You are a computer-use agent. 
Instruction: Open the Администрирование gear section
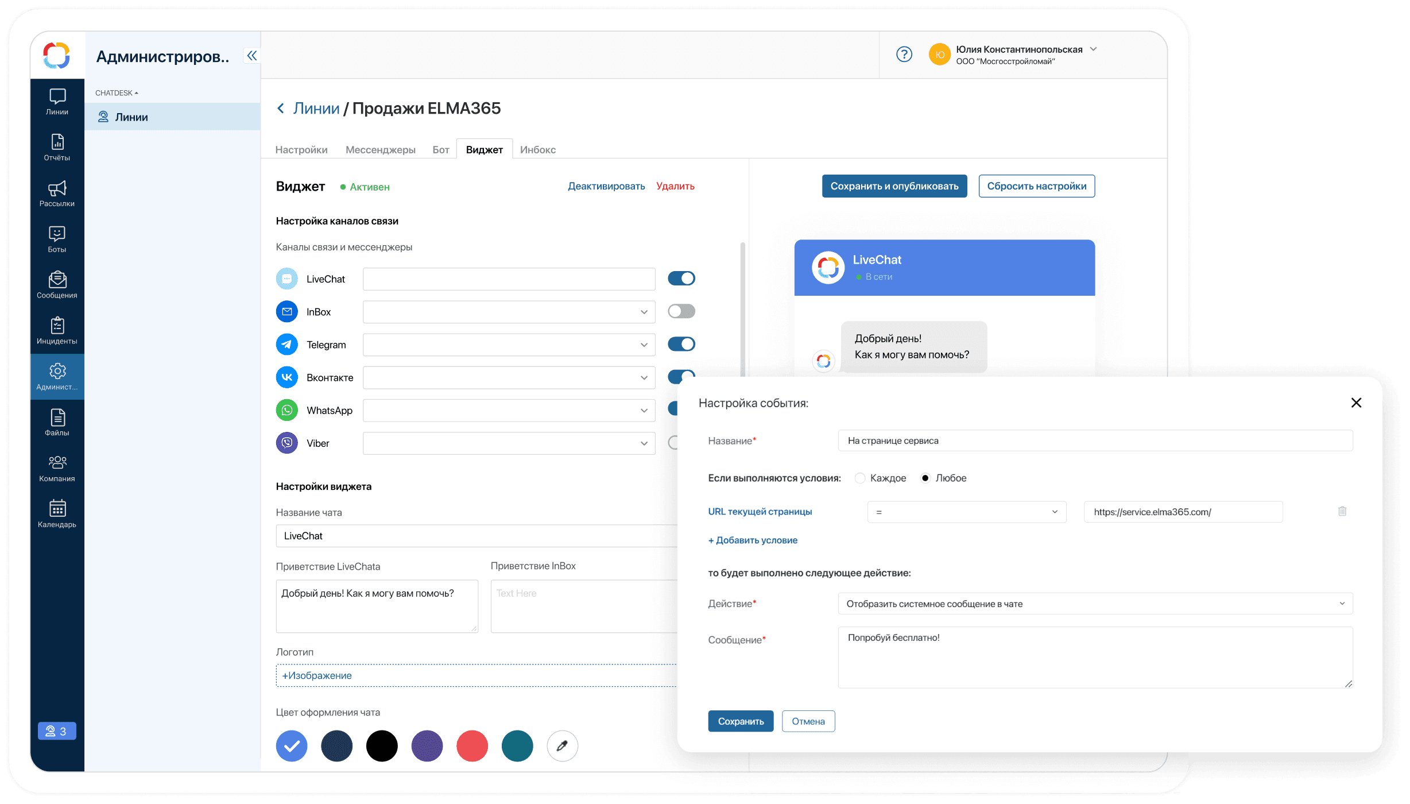57,377
